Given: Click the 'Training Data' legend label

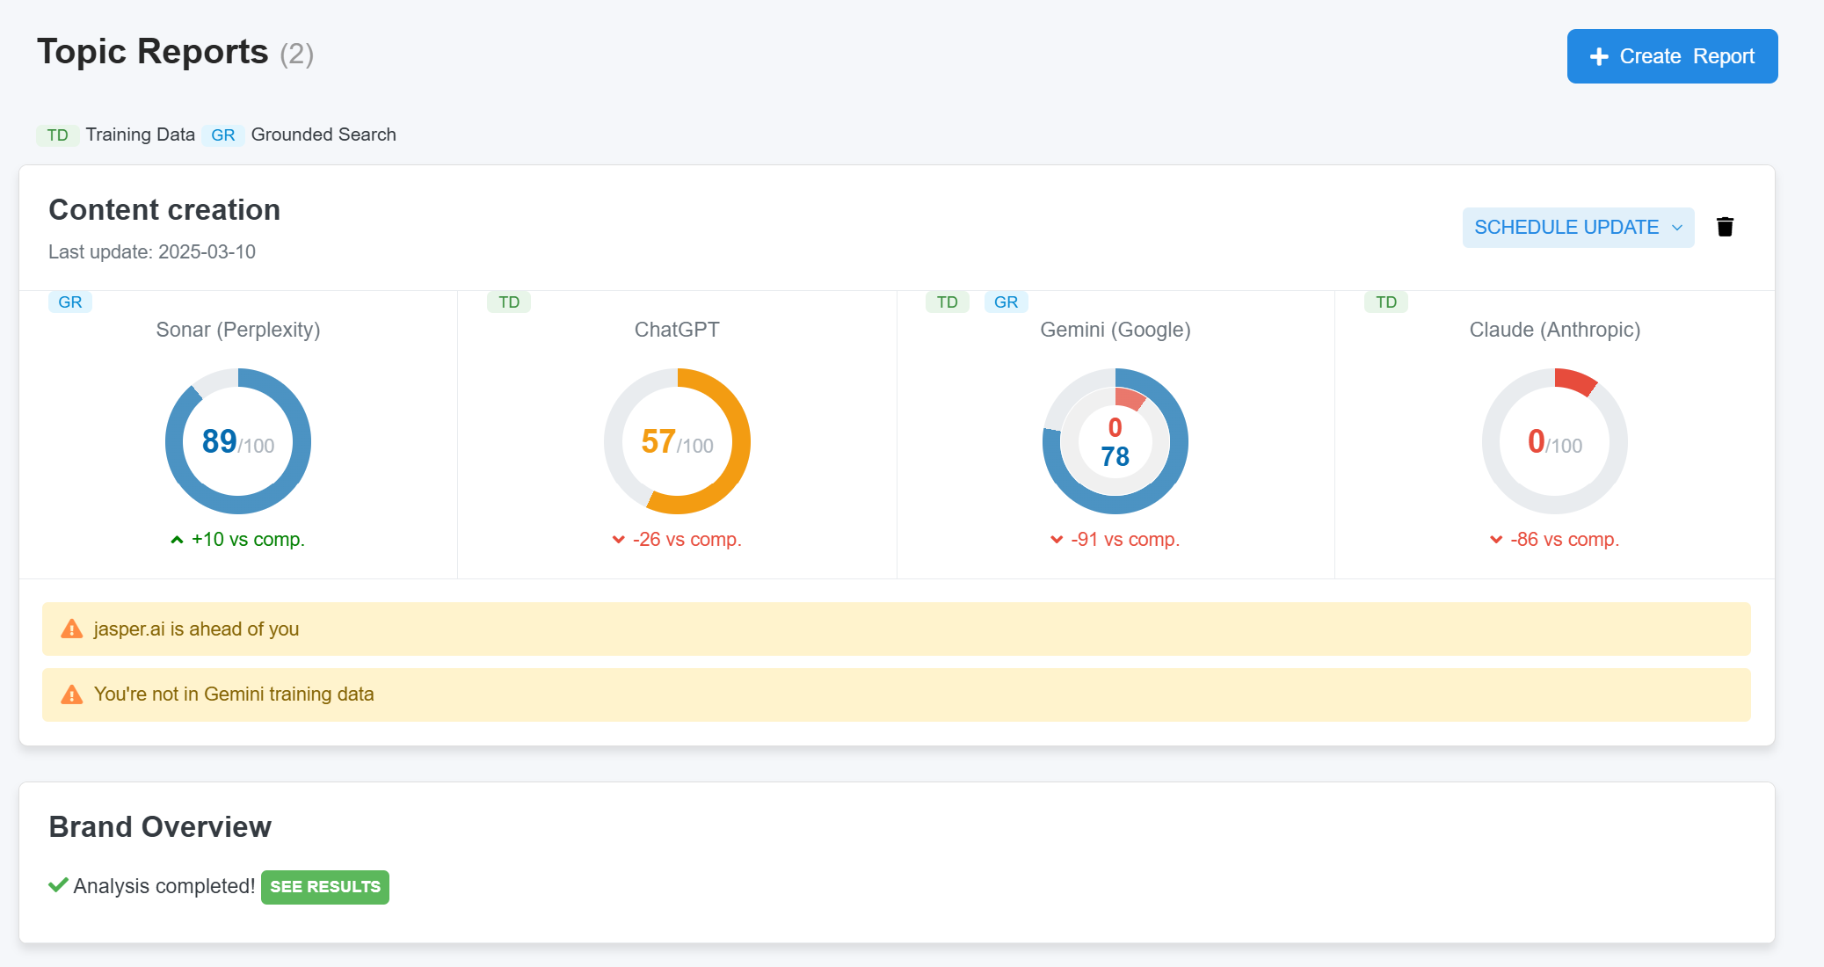Looking at the screenshot, I should point(140,135).
